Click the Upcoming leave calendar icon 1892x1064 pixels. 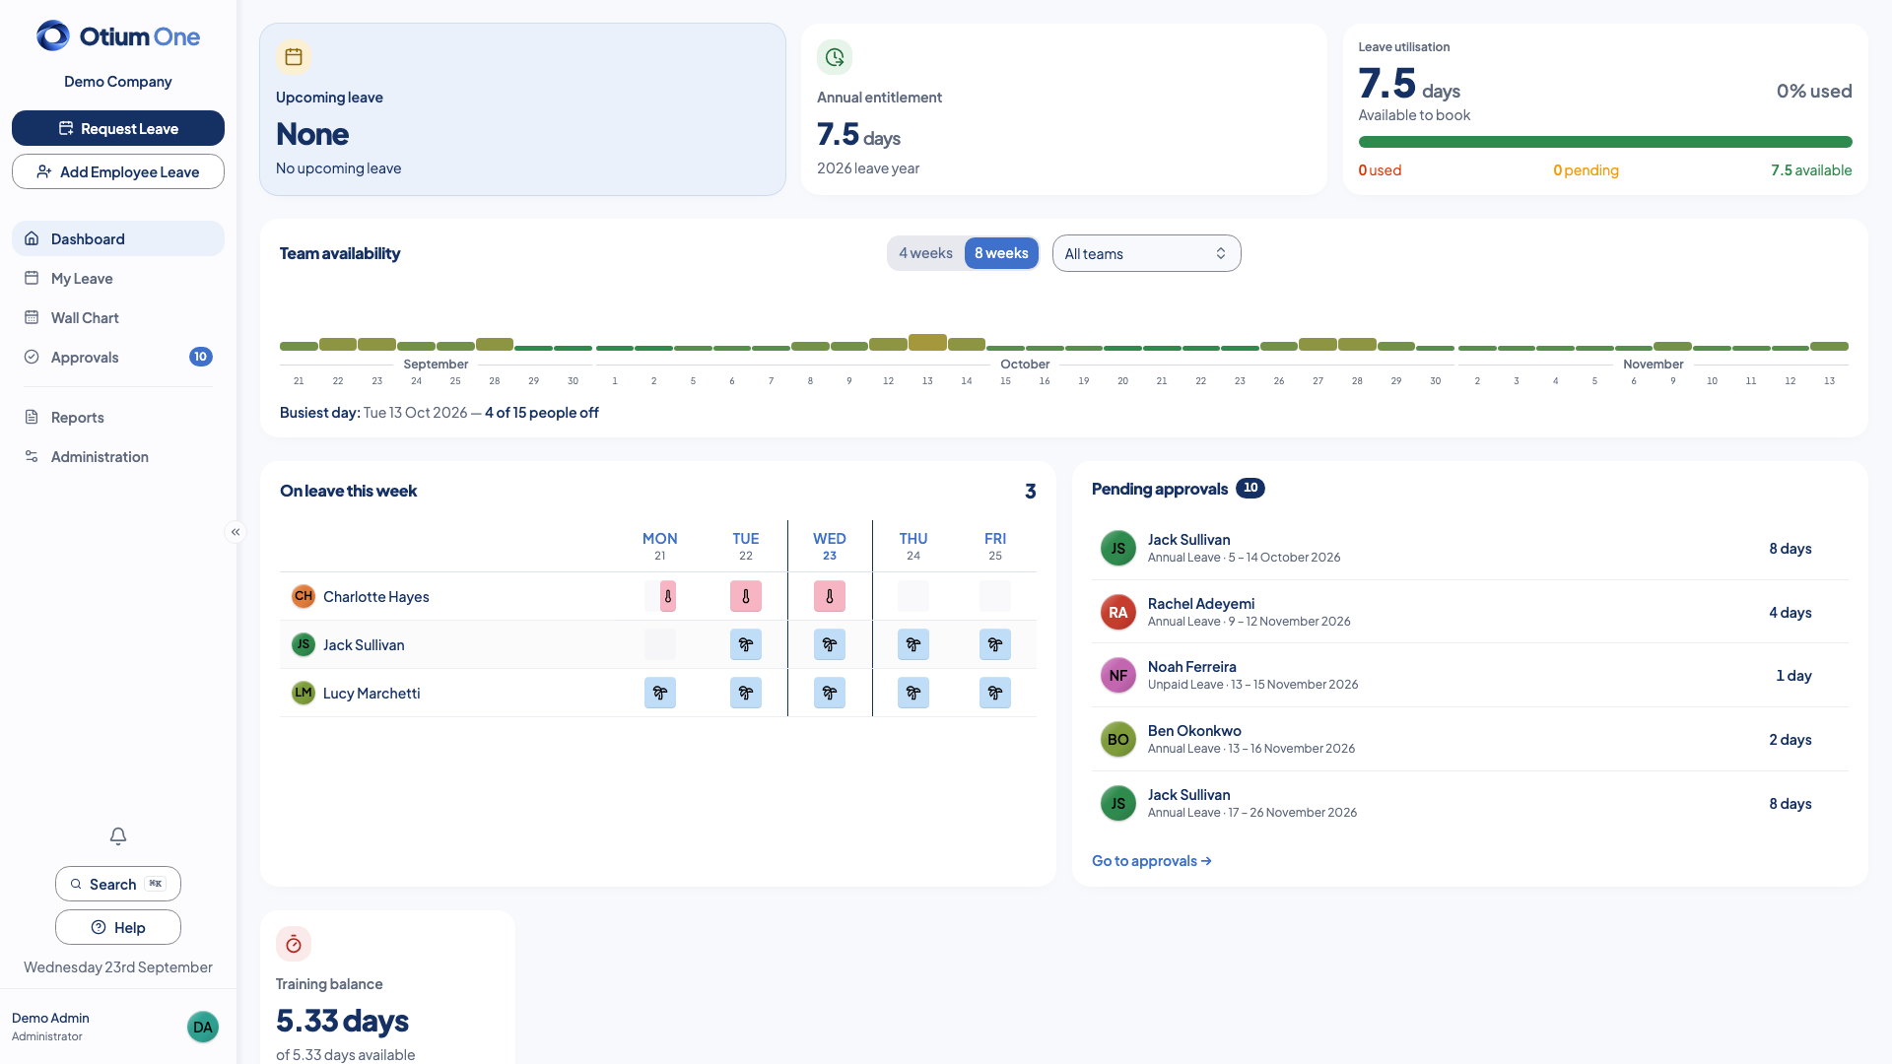pos(294,57)
